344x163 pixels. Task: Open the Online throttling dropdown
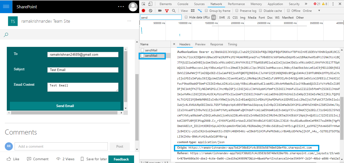point(311,11)
